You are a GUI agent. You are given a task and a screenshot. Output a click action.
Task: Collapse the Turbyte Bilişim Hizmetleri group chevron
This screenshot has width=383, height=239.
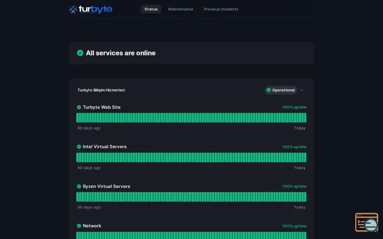(302, 90)
